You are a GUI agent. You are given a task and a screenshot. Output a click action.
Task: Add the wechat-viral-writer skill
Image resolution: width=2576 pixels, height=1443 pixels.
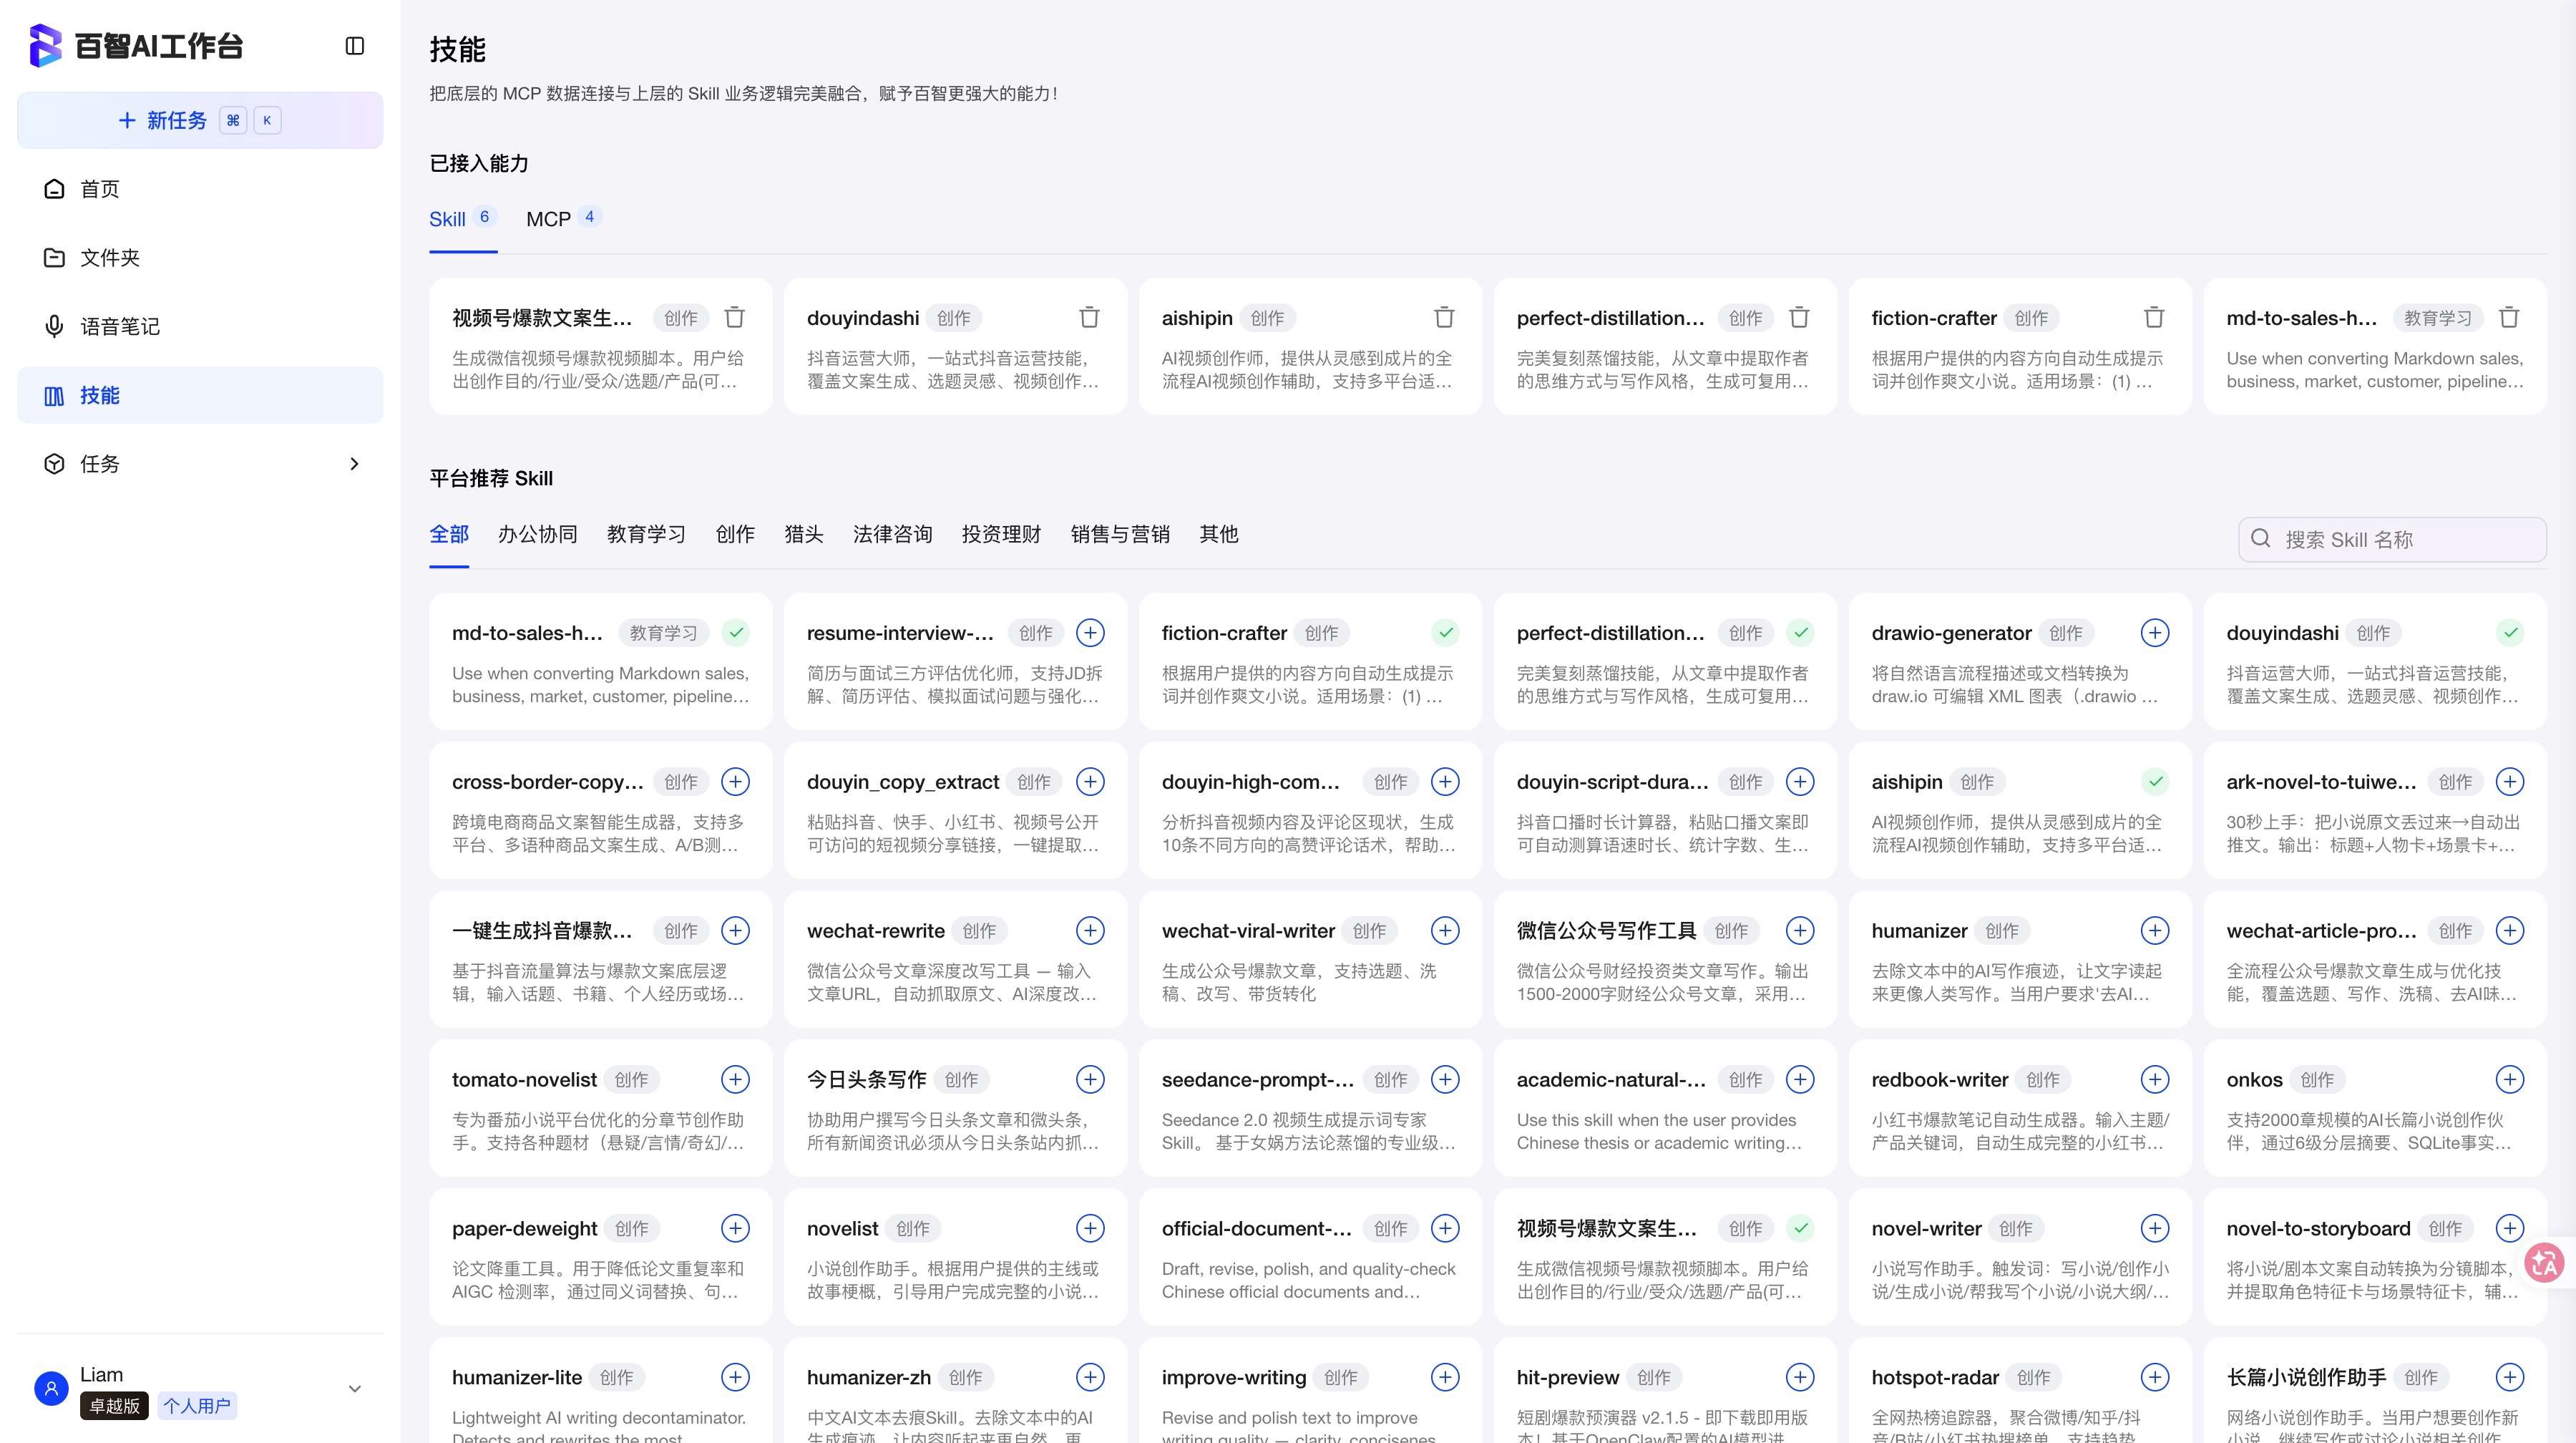click(1445, 931)
